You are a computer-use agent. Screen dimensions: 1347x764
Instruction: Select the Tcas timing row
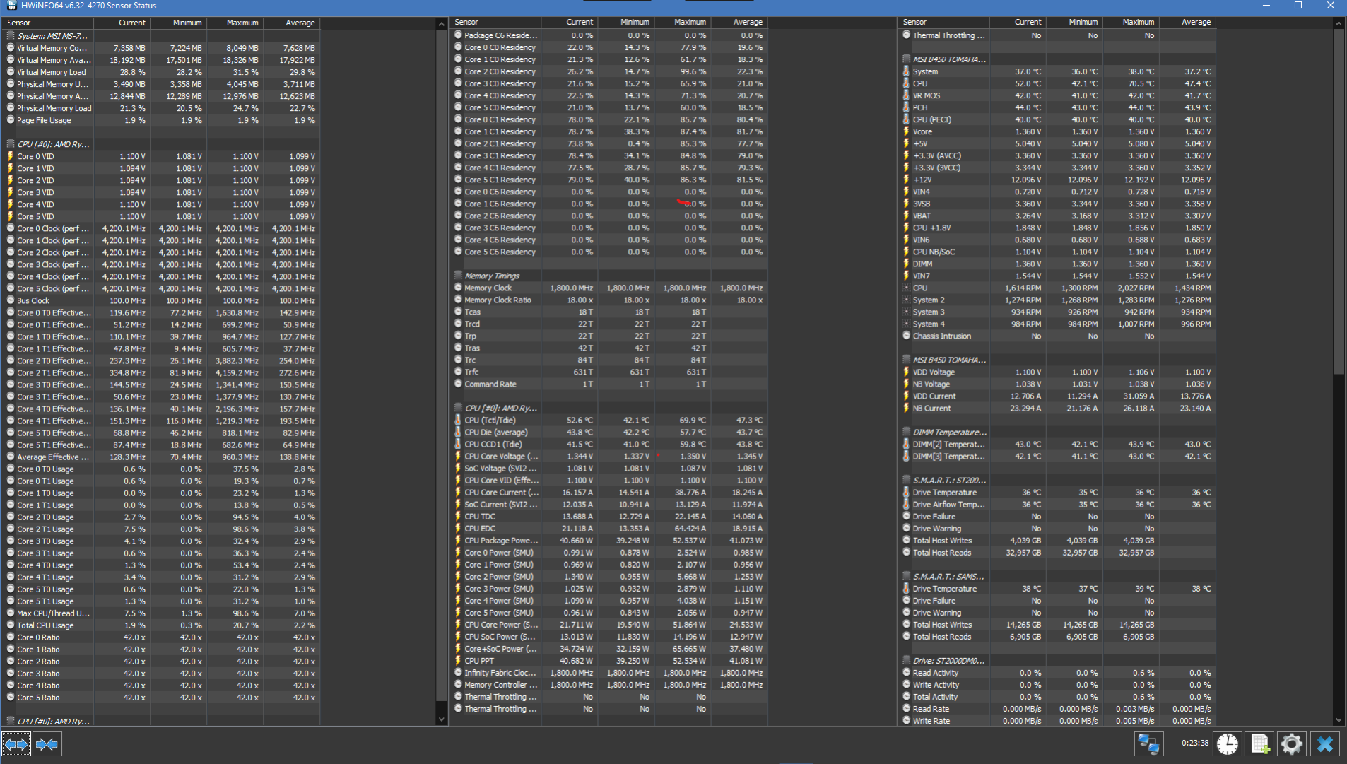click(x=609, y=312)
